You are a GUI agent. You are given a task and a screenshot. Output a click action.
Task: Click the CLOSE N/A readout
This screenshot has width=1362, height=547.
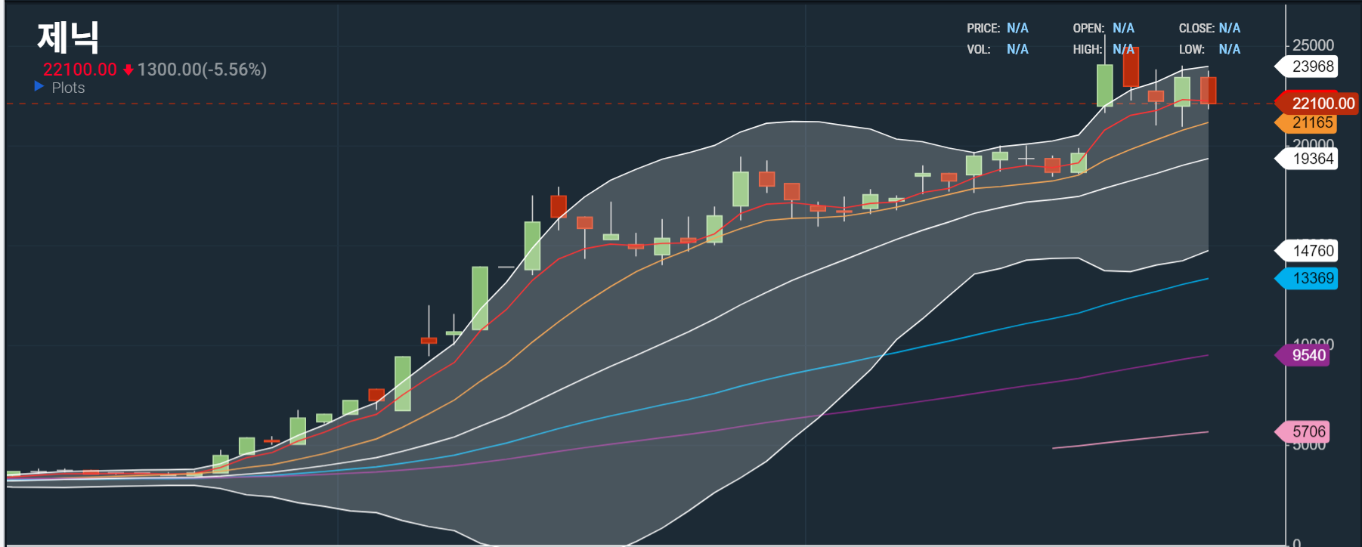[x=1229, y=28]
